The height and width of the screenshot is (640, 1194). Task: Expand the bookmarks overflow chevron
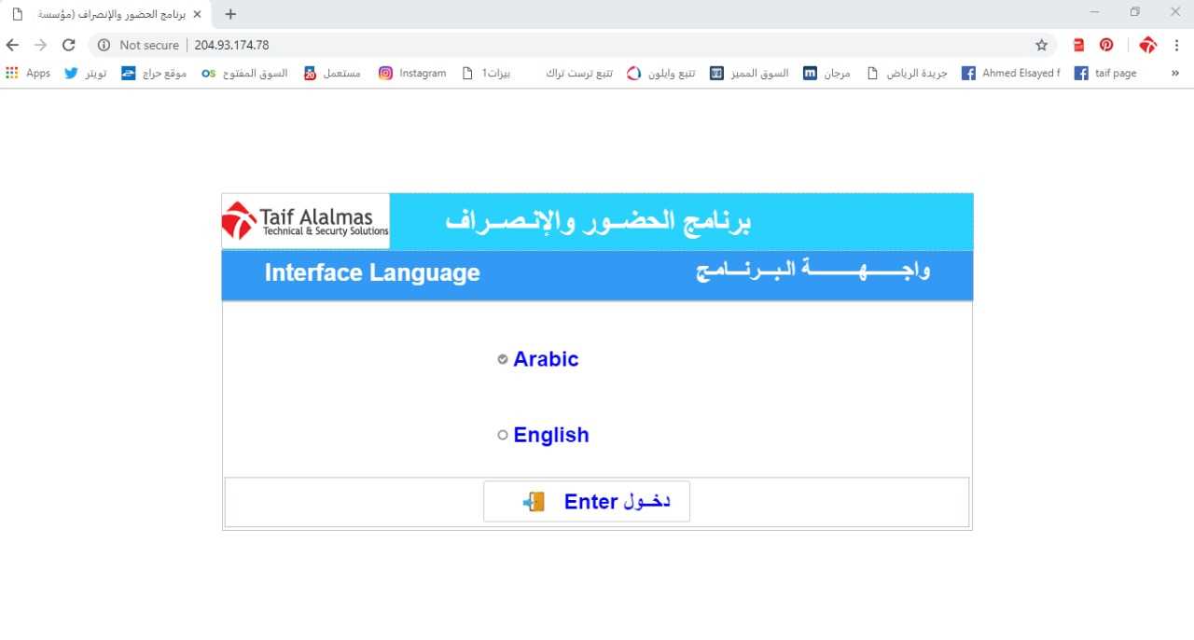click(1174, 73)
